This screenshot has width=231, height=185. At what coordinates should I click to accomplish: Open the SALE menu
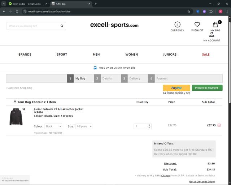(206, 55)
